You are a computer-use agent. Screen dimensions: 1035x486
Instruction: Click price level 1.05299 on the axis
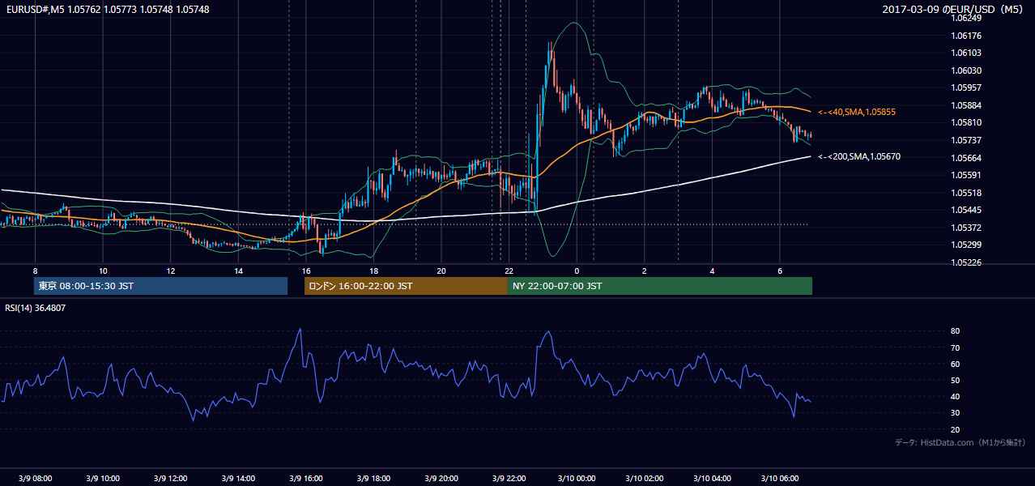(x=967, y=245)
